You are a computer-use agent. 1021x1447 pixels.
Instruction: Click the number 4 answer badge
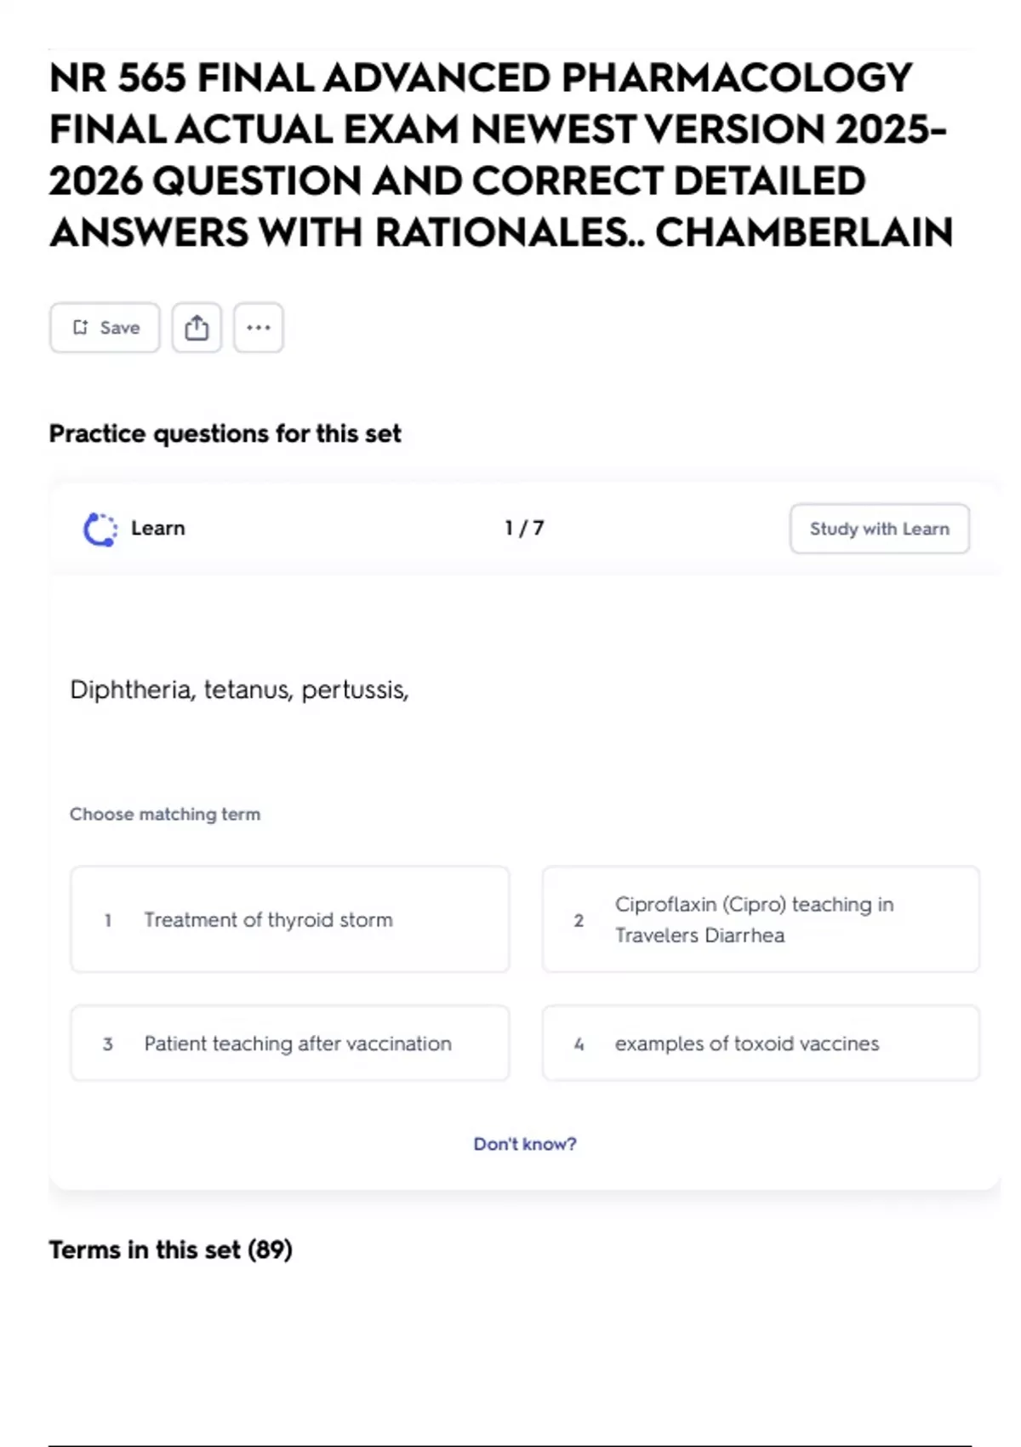point(579,1044)
